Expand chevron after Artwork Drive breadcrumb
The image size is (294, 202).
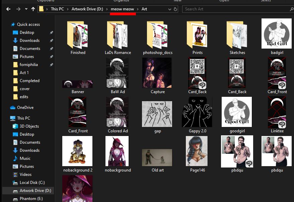107,9
